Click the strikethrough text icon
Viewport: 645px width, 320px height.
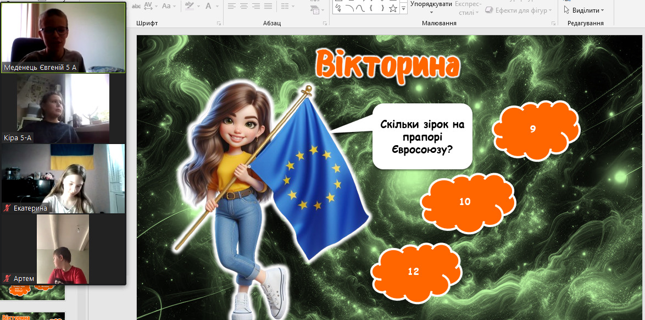pos(136,6)
